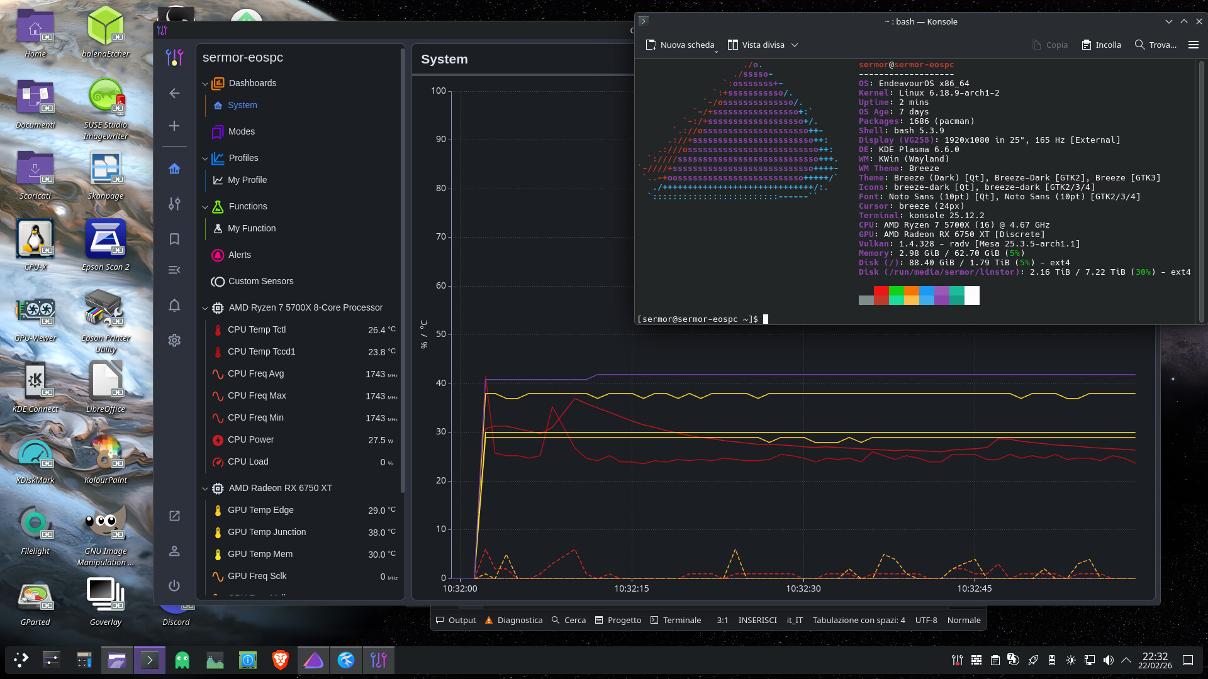Click the red color block in terminal
Image resolution: width=1208 pixels, height=679 pixels.
point(881,290)
